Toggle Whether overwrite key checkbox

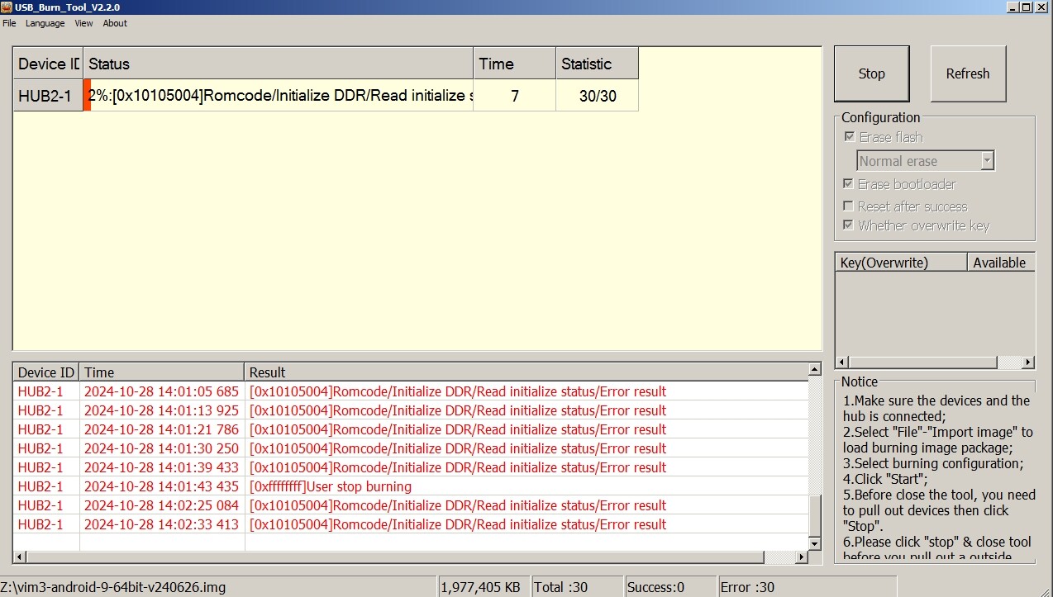click(848, 225)
